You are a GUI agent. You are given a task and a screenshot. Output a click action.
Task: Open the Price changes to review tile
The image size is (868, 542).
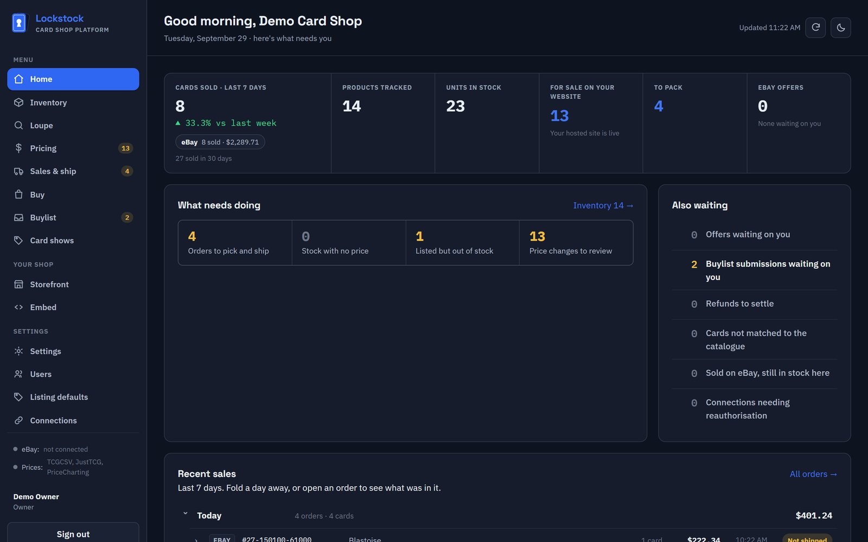pyautogui.click(x=576, y=243)
